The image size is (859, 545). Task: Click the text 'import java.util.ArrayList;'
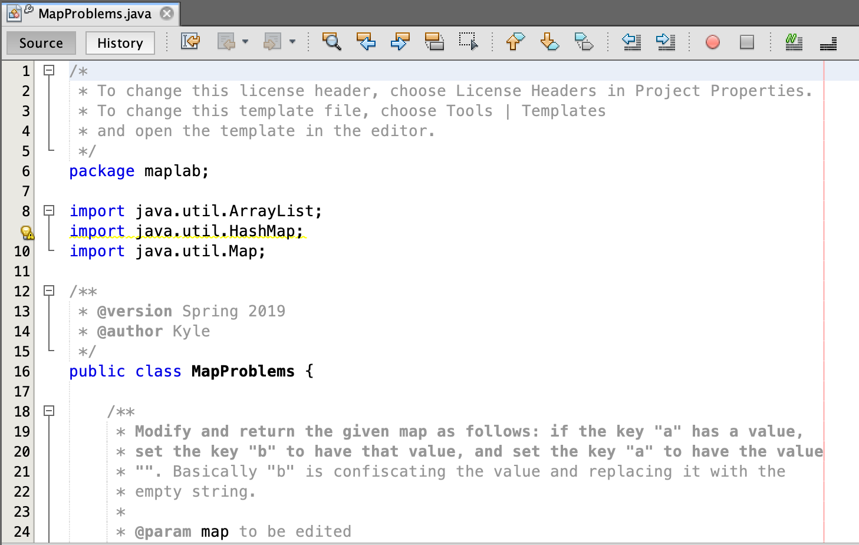pos(196,211)
